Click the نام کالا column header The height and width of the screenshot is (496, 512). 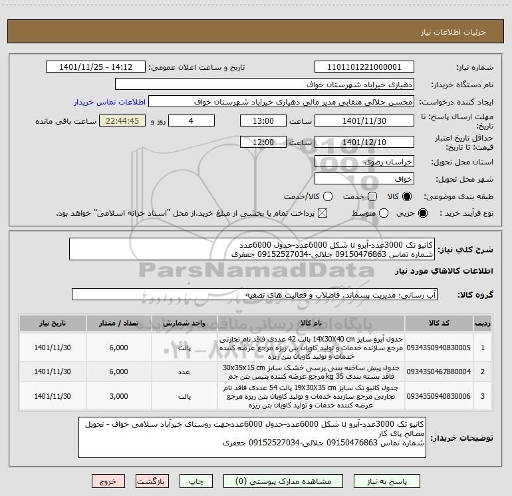coord(311,323)
